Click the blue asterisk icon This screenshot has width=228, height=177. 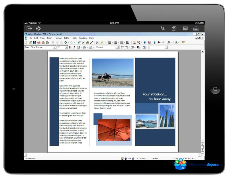point(145,42)
